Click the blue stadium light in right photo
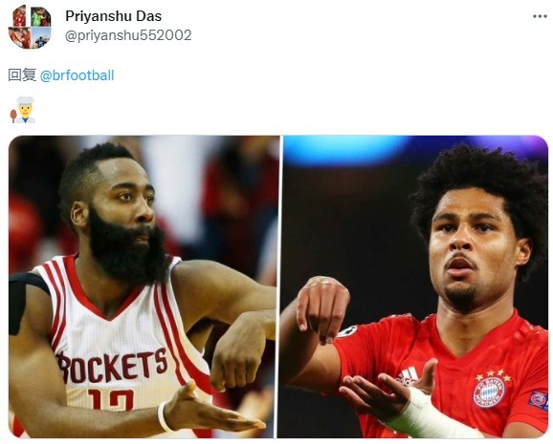Viewport: 553px width, 444px height. 343,150
